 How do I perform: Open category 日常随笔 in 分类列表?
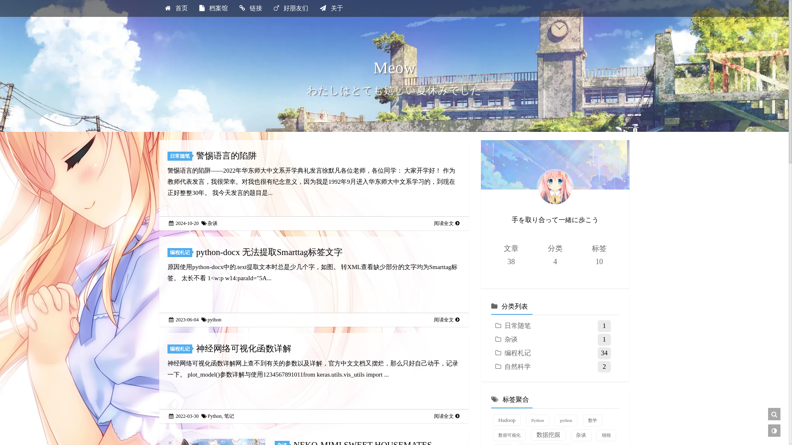(x=518, y=326)
